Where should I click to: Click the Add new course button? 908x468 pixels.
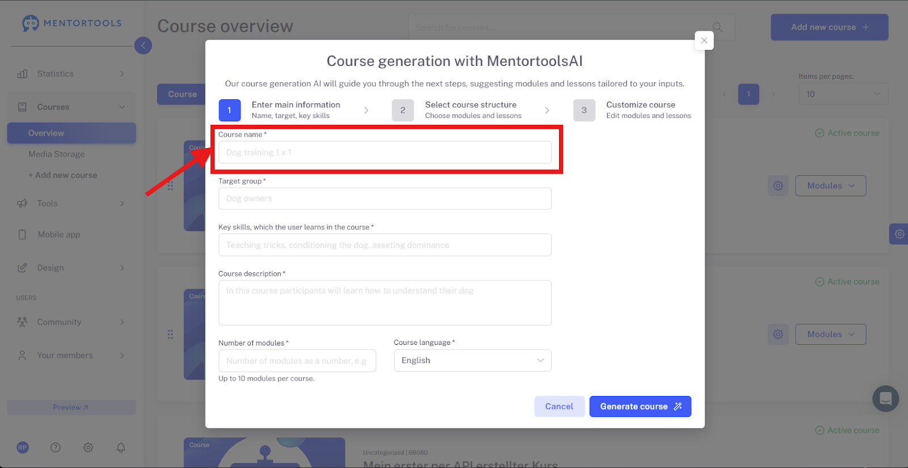(x=830, y=27)
